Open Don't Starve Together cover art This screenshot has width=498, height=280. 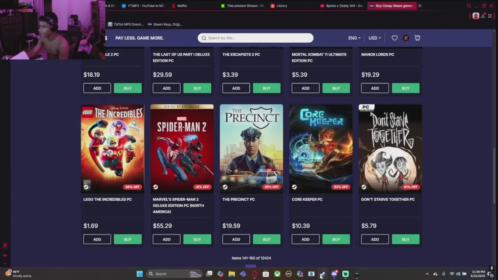coord(390,149)
